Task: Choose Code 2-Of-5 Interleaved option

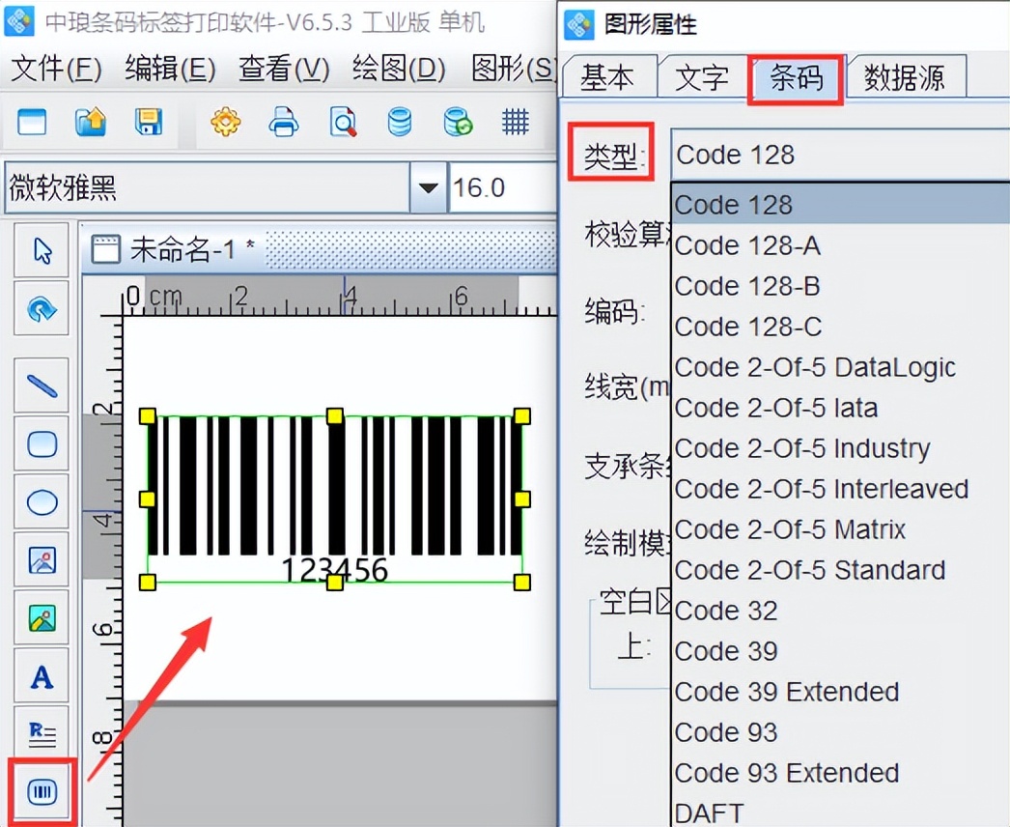Action: tap(822, 489)
